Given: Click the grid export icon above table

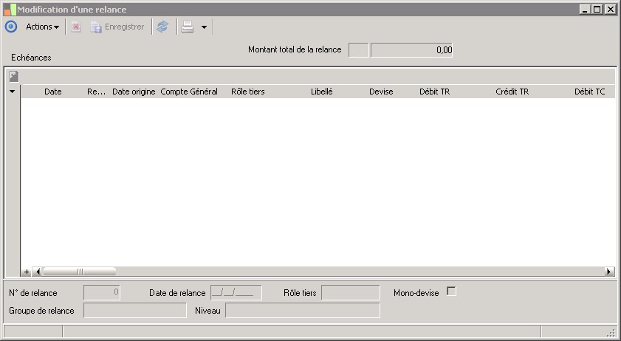Looking at the screenshot, I should pyautogui.click(x=14, y=76).
